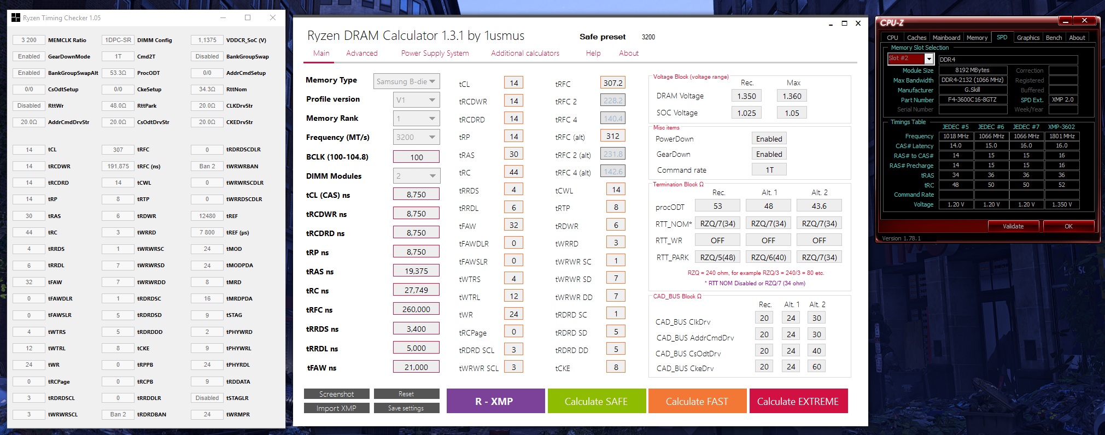Screen dimensions: 1105x435
Task: Switch to CPU-Z About tab
Action: [1077, 38]
